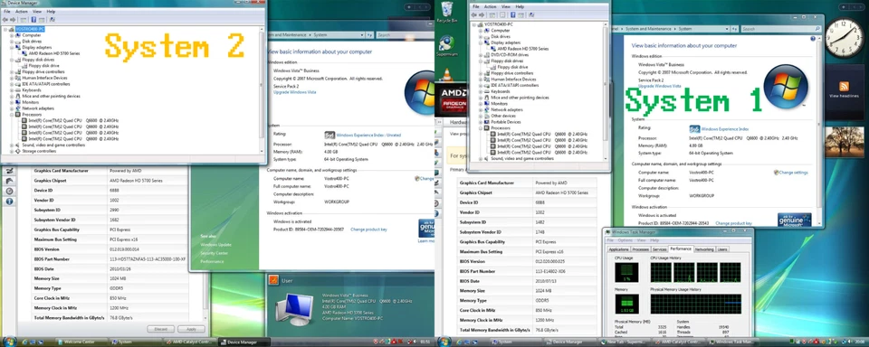The image size is (869, 347).
Task: Click Forward arrow in System 1 Device Manager toolbar
Action: click(482, 15)
